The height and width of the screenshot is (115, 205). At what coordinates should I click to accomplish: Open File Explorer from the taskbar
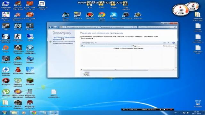pos(14,113)
